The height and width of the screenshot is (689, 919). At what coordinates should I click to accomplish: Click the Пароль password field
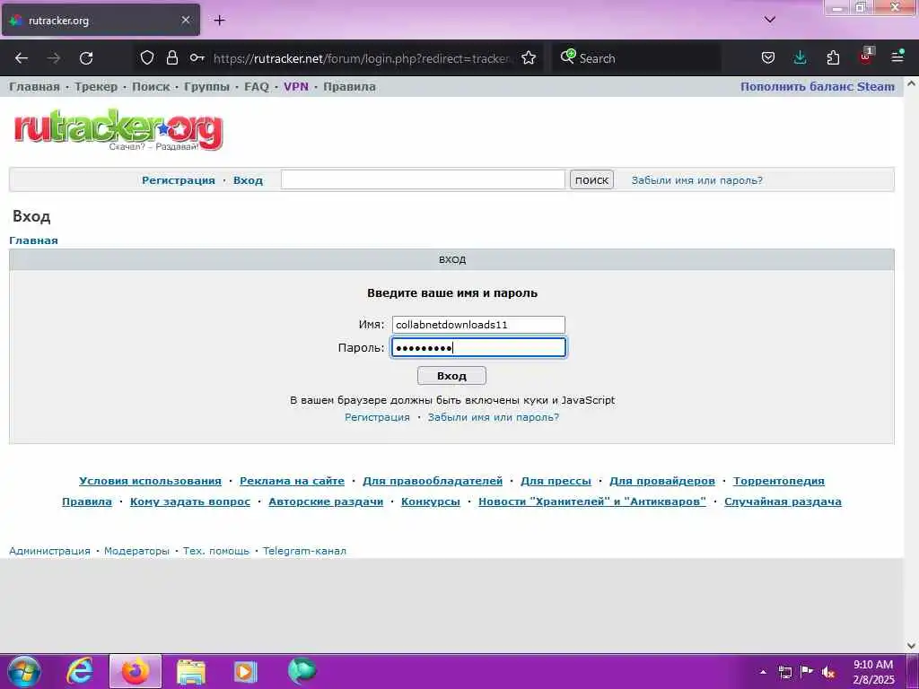click(478, 347)
